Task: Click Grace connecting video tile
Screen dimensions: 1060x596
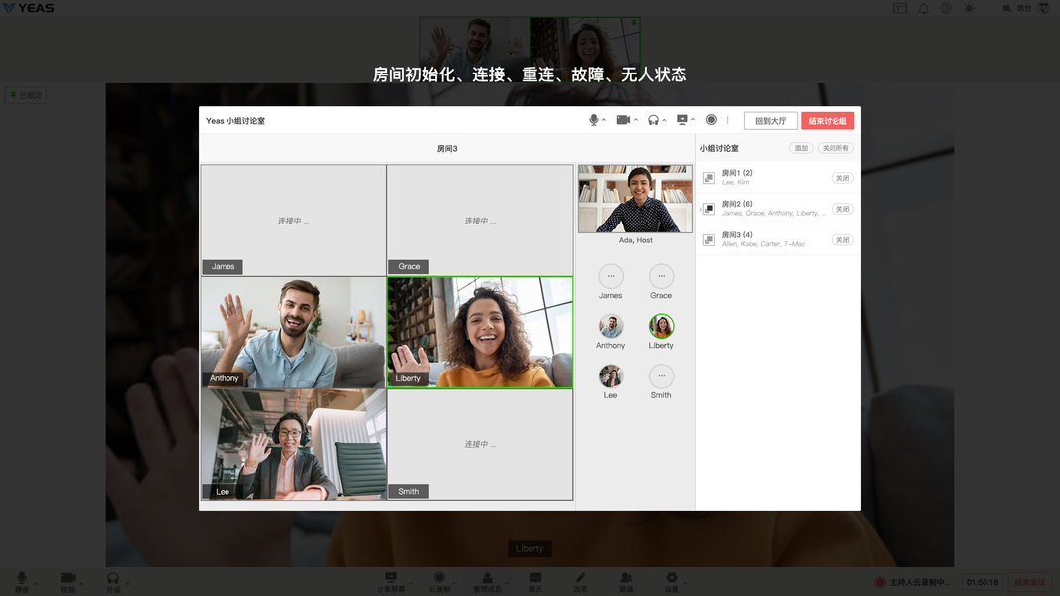Action: [x=480, y=221]
